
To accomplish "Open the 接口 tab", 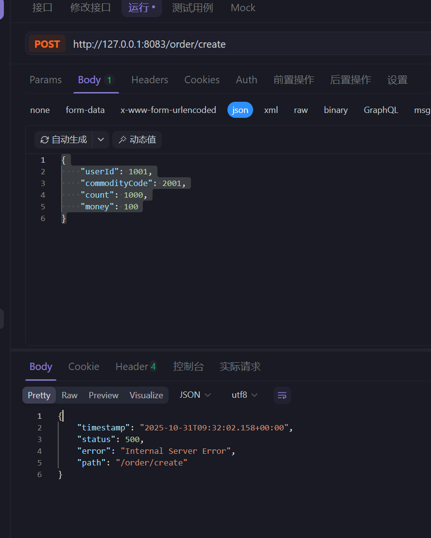I will click(x=42, y=8).
